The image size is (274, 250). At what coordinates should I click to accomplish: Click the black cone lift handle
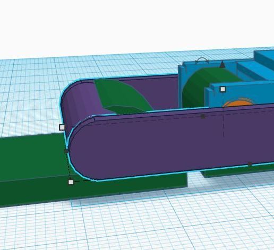(222, 64)
